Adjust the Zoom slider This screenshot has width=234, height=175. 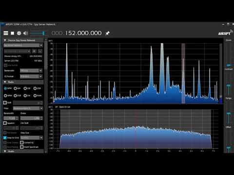229,65
